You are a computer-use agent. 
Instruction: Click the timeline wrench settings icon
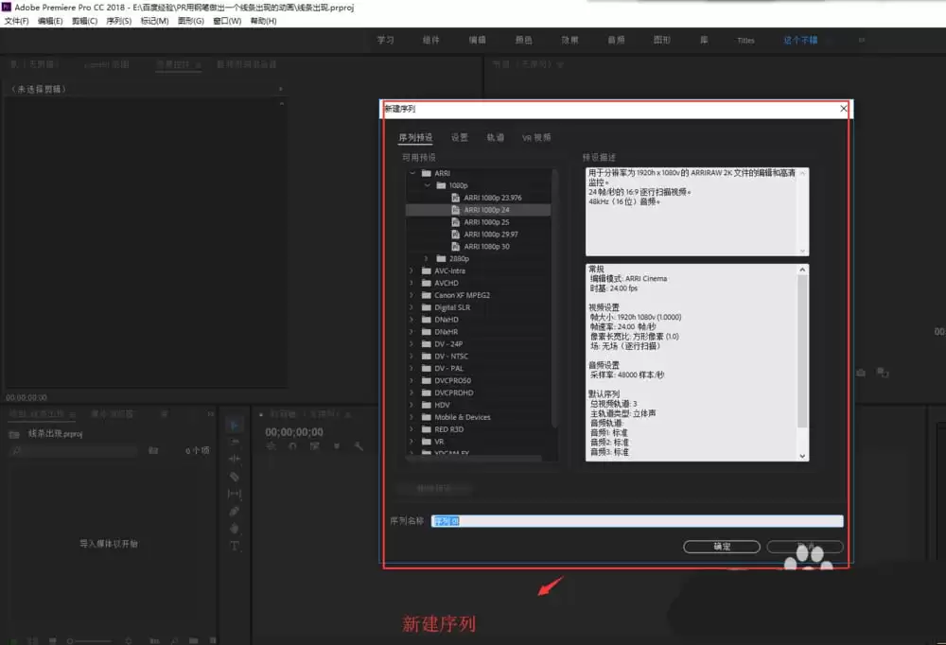coord(359,446)
